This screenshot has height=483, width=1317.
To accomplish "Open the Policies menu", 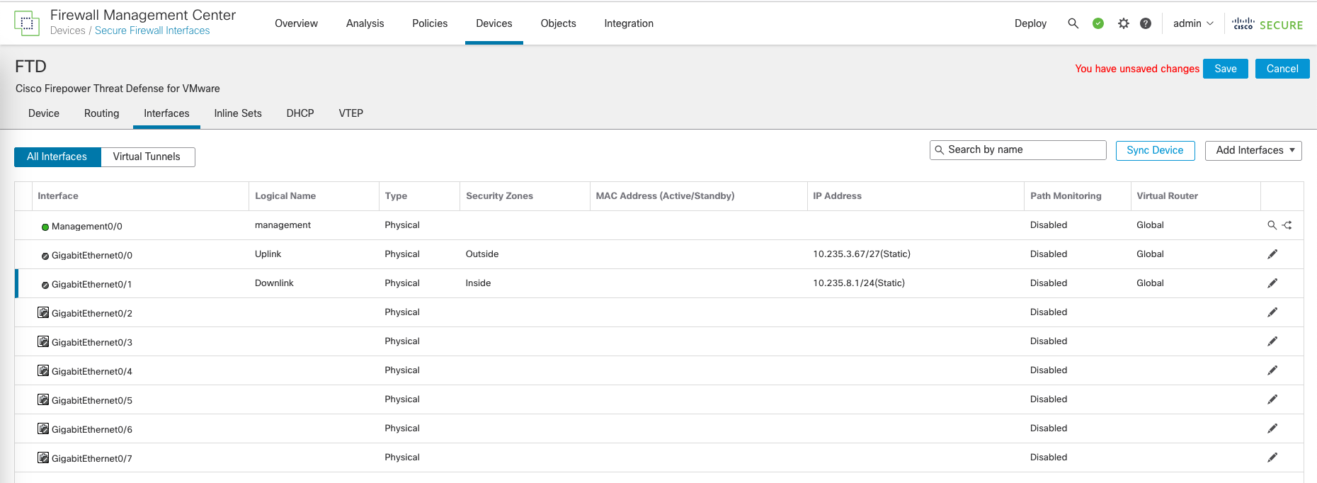I will [x=430, y=23].
